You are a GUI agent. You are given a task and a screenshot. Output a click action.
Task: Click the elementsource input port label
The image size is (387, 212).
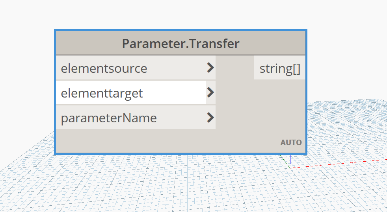pyautogui.click(x=104, y=68)
